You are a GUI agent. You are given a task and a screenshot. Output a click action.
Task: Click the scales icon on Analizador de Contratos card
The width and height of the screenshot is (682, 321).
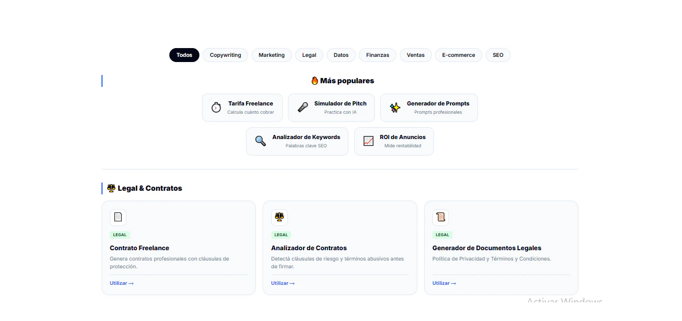pyautogui.click(x=279, y=217)
